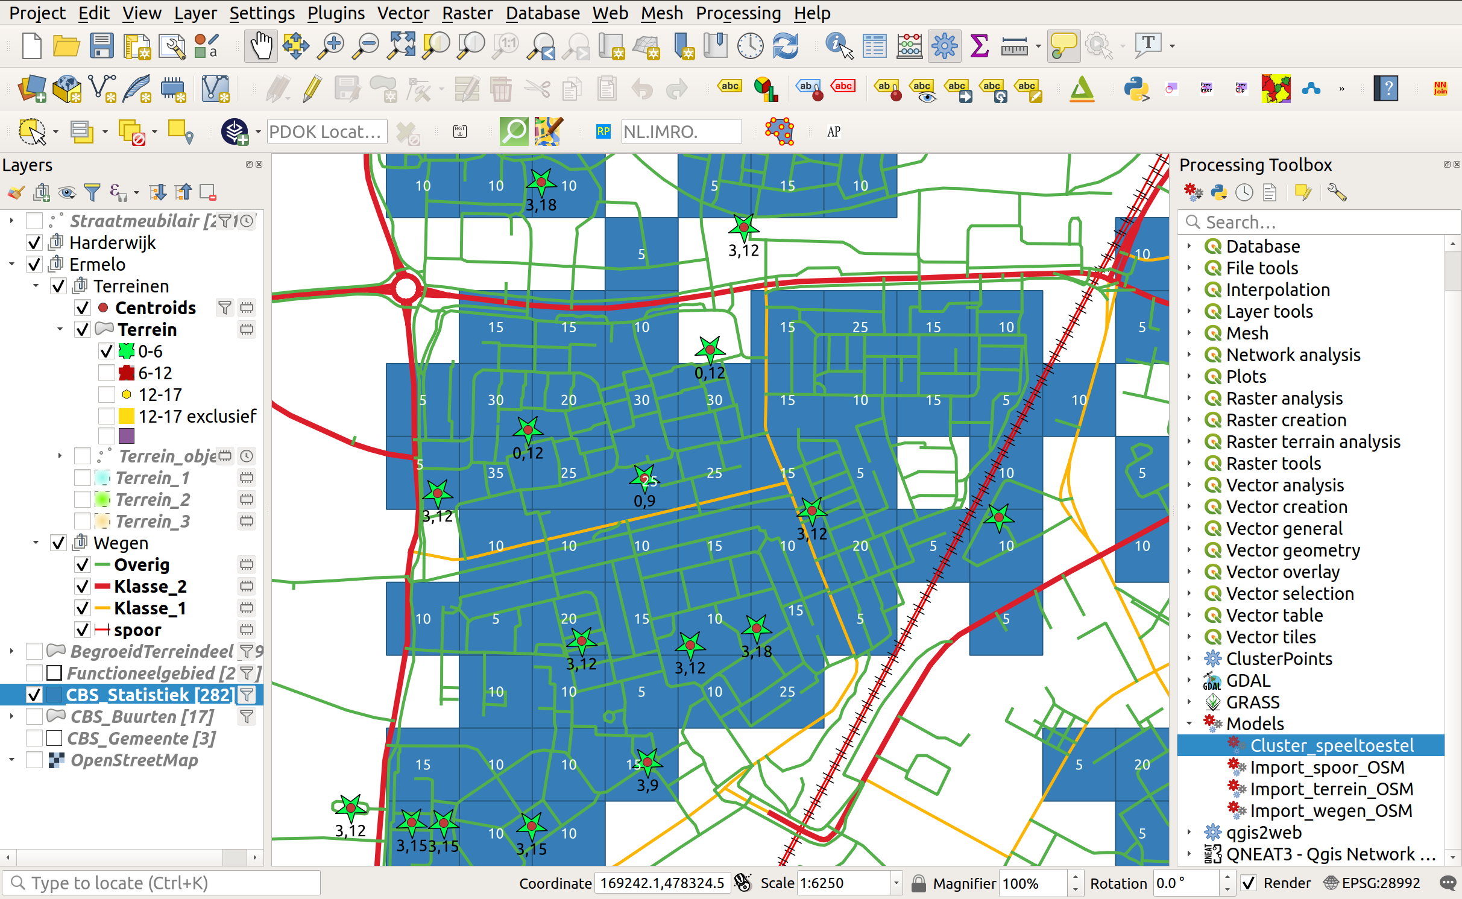Expand the Vector geometry group

[1189, 550]
